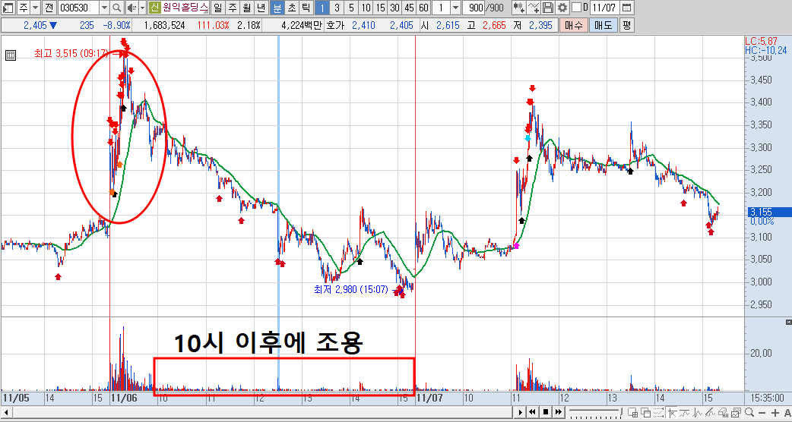This screenshot has height=422, width=792.
Task: Click the zoom magnifier icon in the bottom toolbar
Action: pos(749,412)
